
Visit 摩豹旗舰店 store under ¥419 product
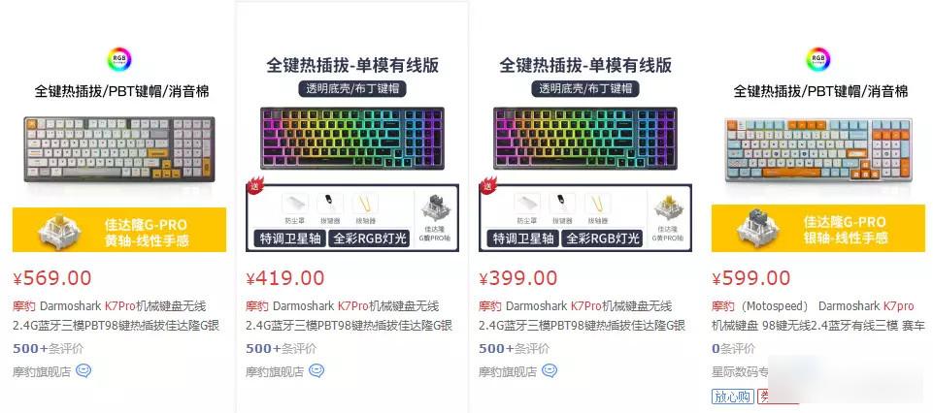pyautogui.click(x=275, y=372)
